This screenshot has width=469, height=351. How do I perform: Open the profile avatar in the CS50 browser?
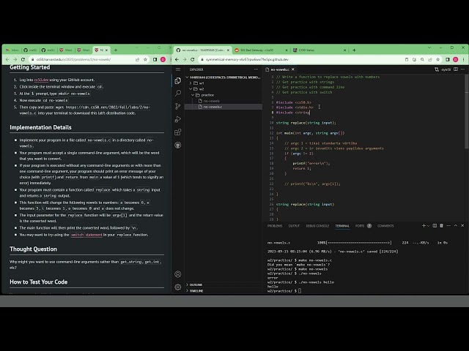pyautogui.click(x=163, y=59)
